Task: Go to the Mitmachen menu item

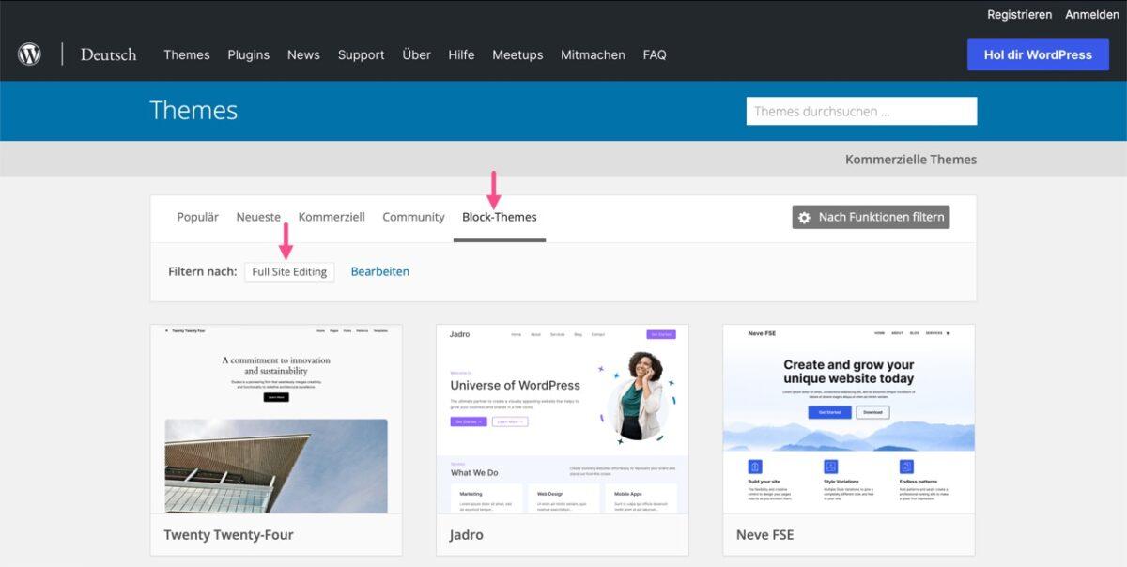Action: (593, 54)
